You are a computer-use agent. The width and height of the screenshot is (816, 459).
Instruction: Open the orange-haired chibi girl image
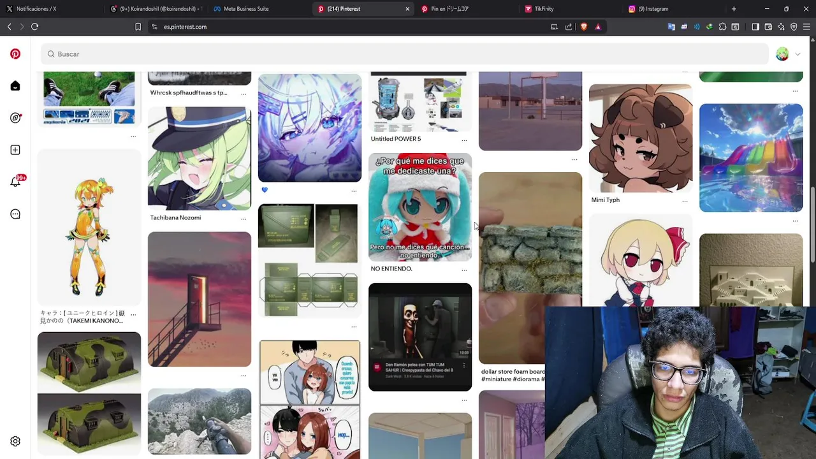coord(89,228)
